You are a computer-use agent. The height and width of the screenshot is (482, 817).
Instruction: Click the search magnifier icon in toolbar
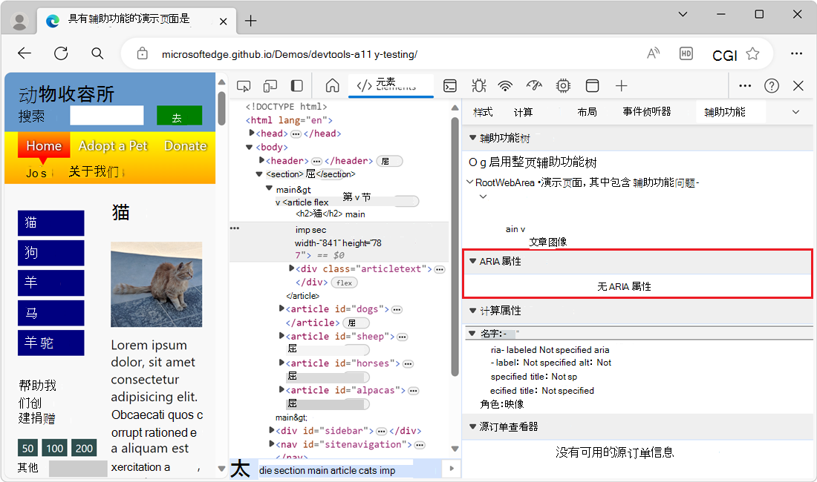tap(97, 53)
